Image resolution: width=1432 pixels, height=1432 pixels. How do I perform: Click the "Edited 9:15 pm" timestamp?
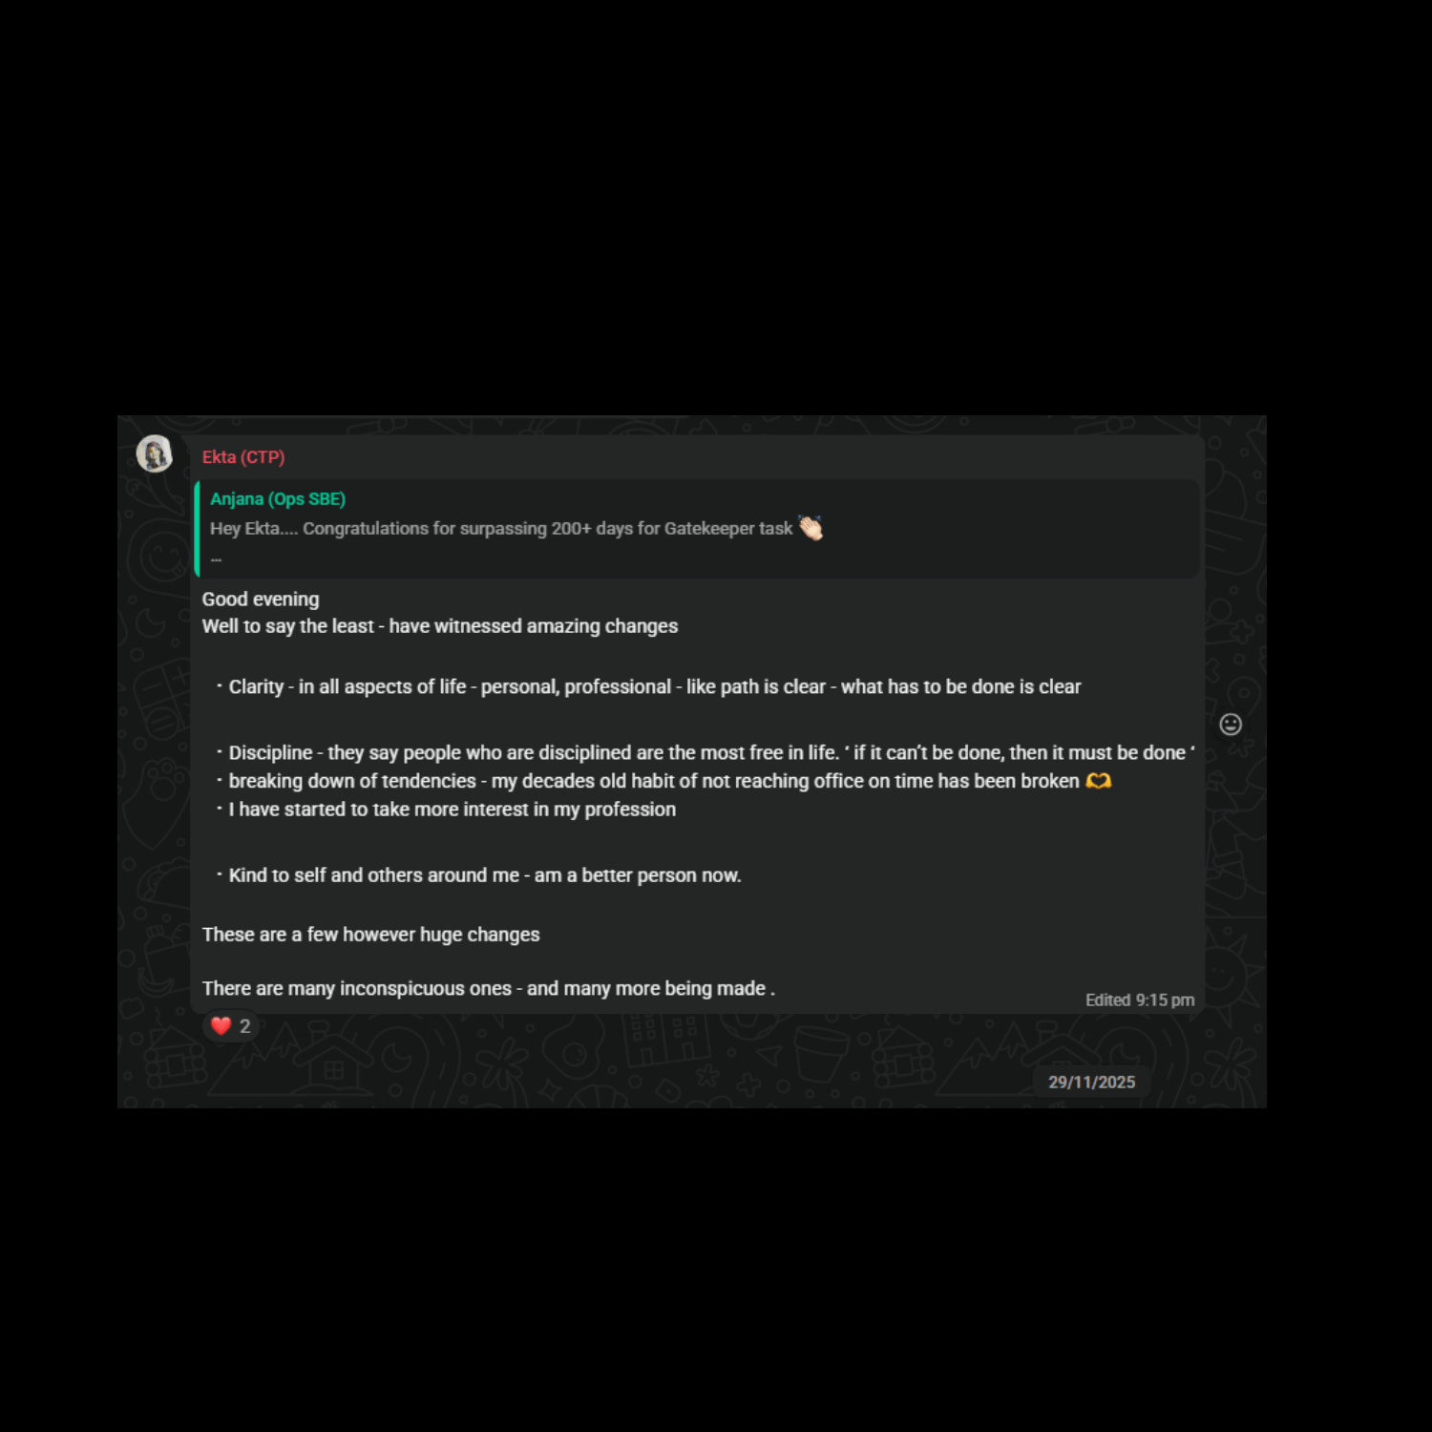pos(1140,1000)
